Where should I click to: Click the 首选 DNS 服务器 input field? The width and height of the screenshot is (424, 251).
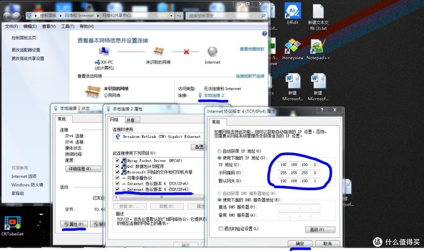tap(299, 207)
